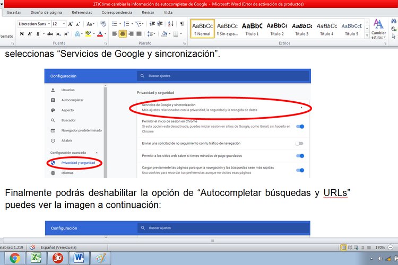
Task: Expand the styles gallery
Action: (367, 36)
